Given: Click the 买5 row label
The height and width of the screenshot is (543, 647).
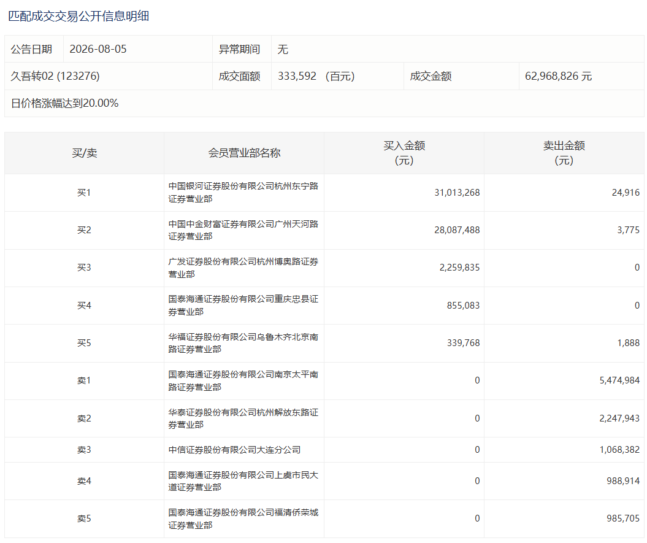Looking at the screenshot, I should pos(84,343).
